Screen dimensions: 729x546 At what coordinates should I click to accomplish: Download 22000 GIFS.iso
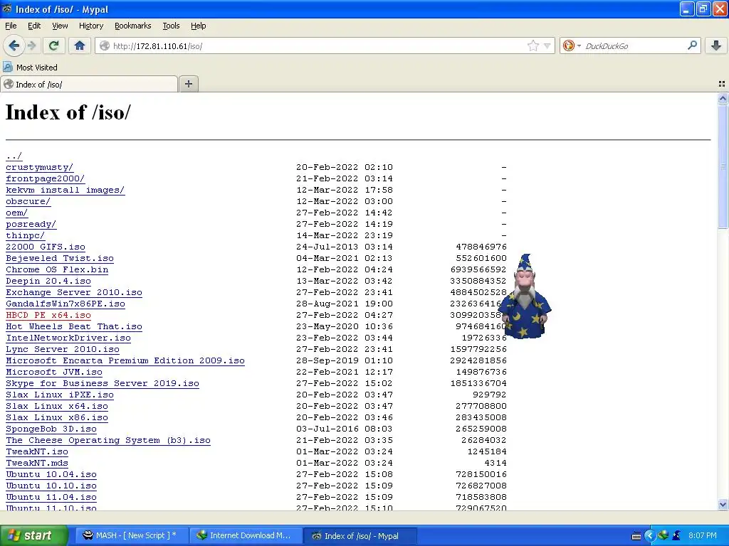click(46, 247)
